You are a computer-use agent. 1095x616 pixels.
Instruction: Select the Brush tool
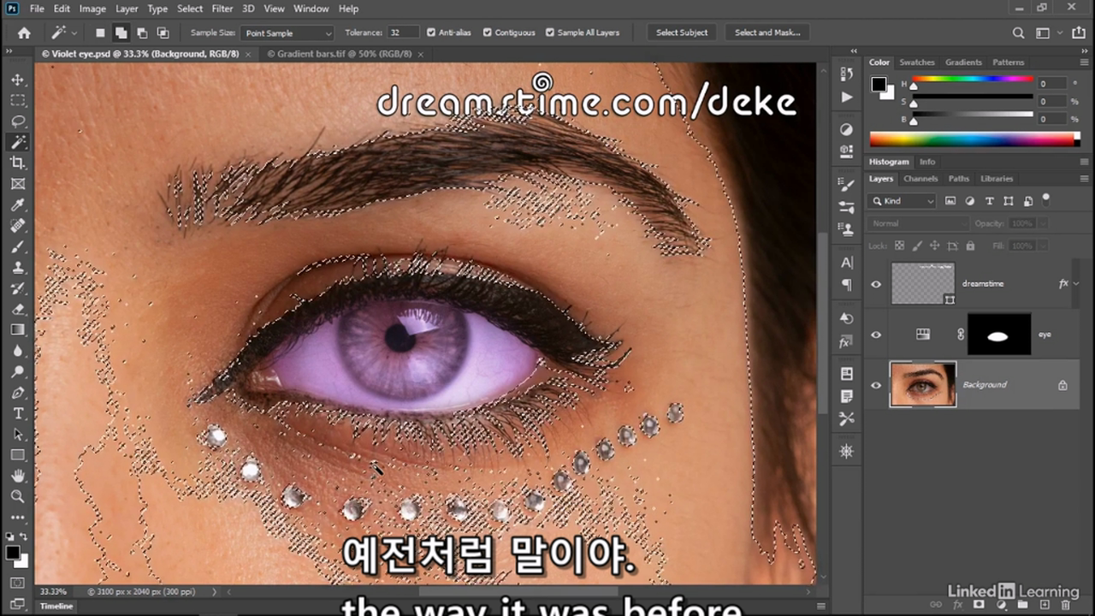[x=18, y=246]
